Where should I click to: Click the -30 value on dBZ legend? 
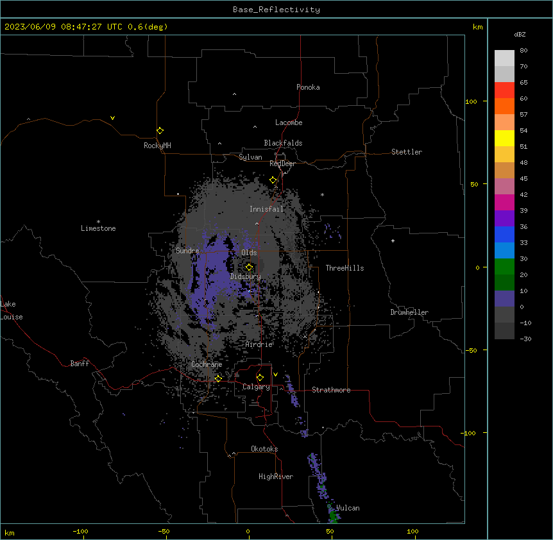coord(525,339)
